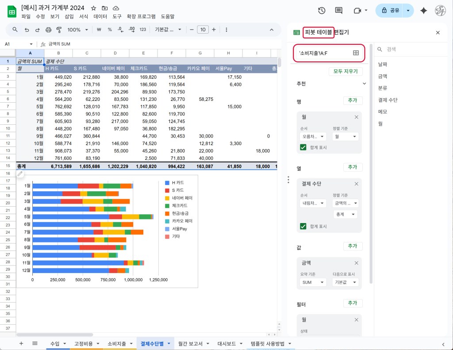
Task: Collapse the 추천 section chevron
Action: coord(364,84)
